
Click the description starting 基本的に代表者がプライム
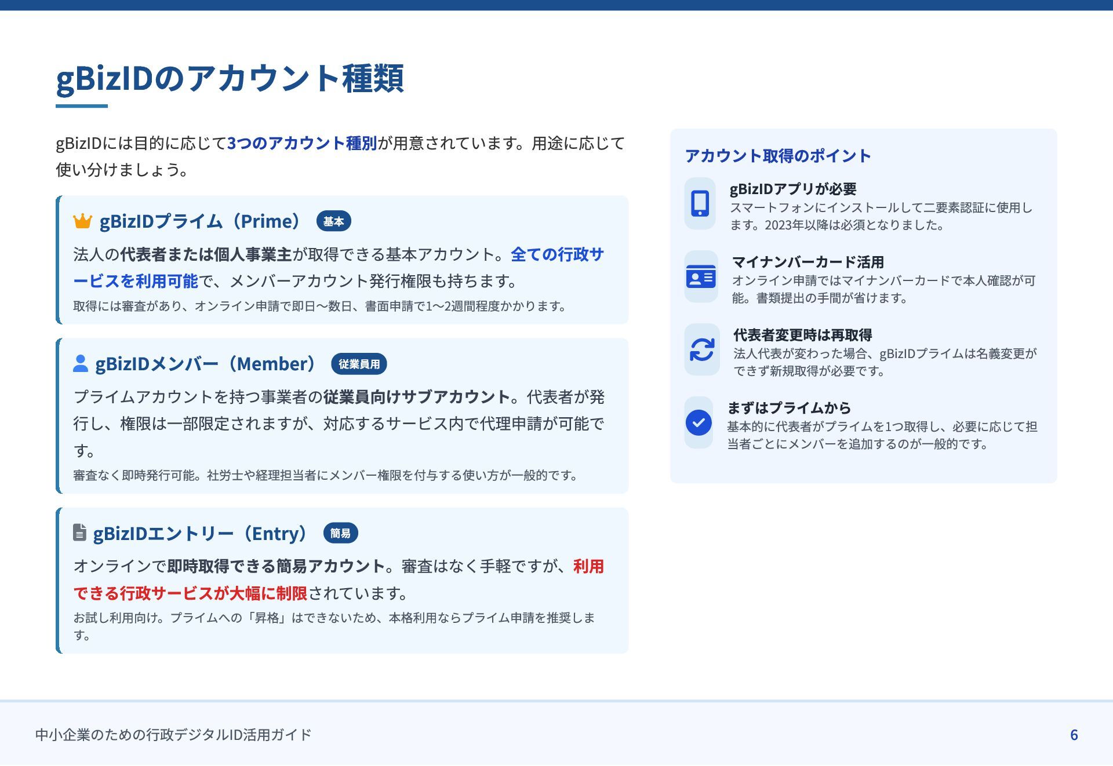tap(882, 435)
